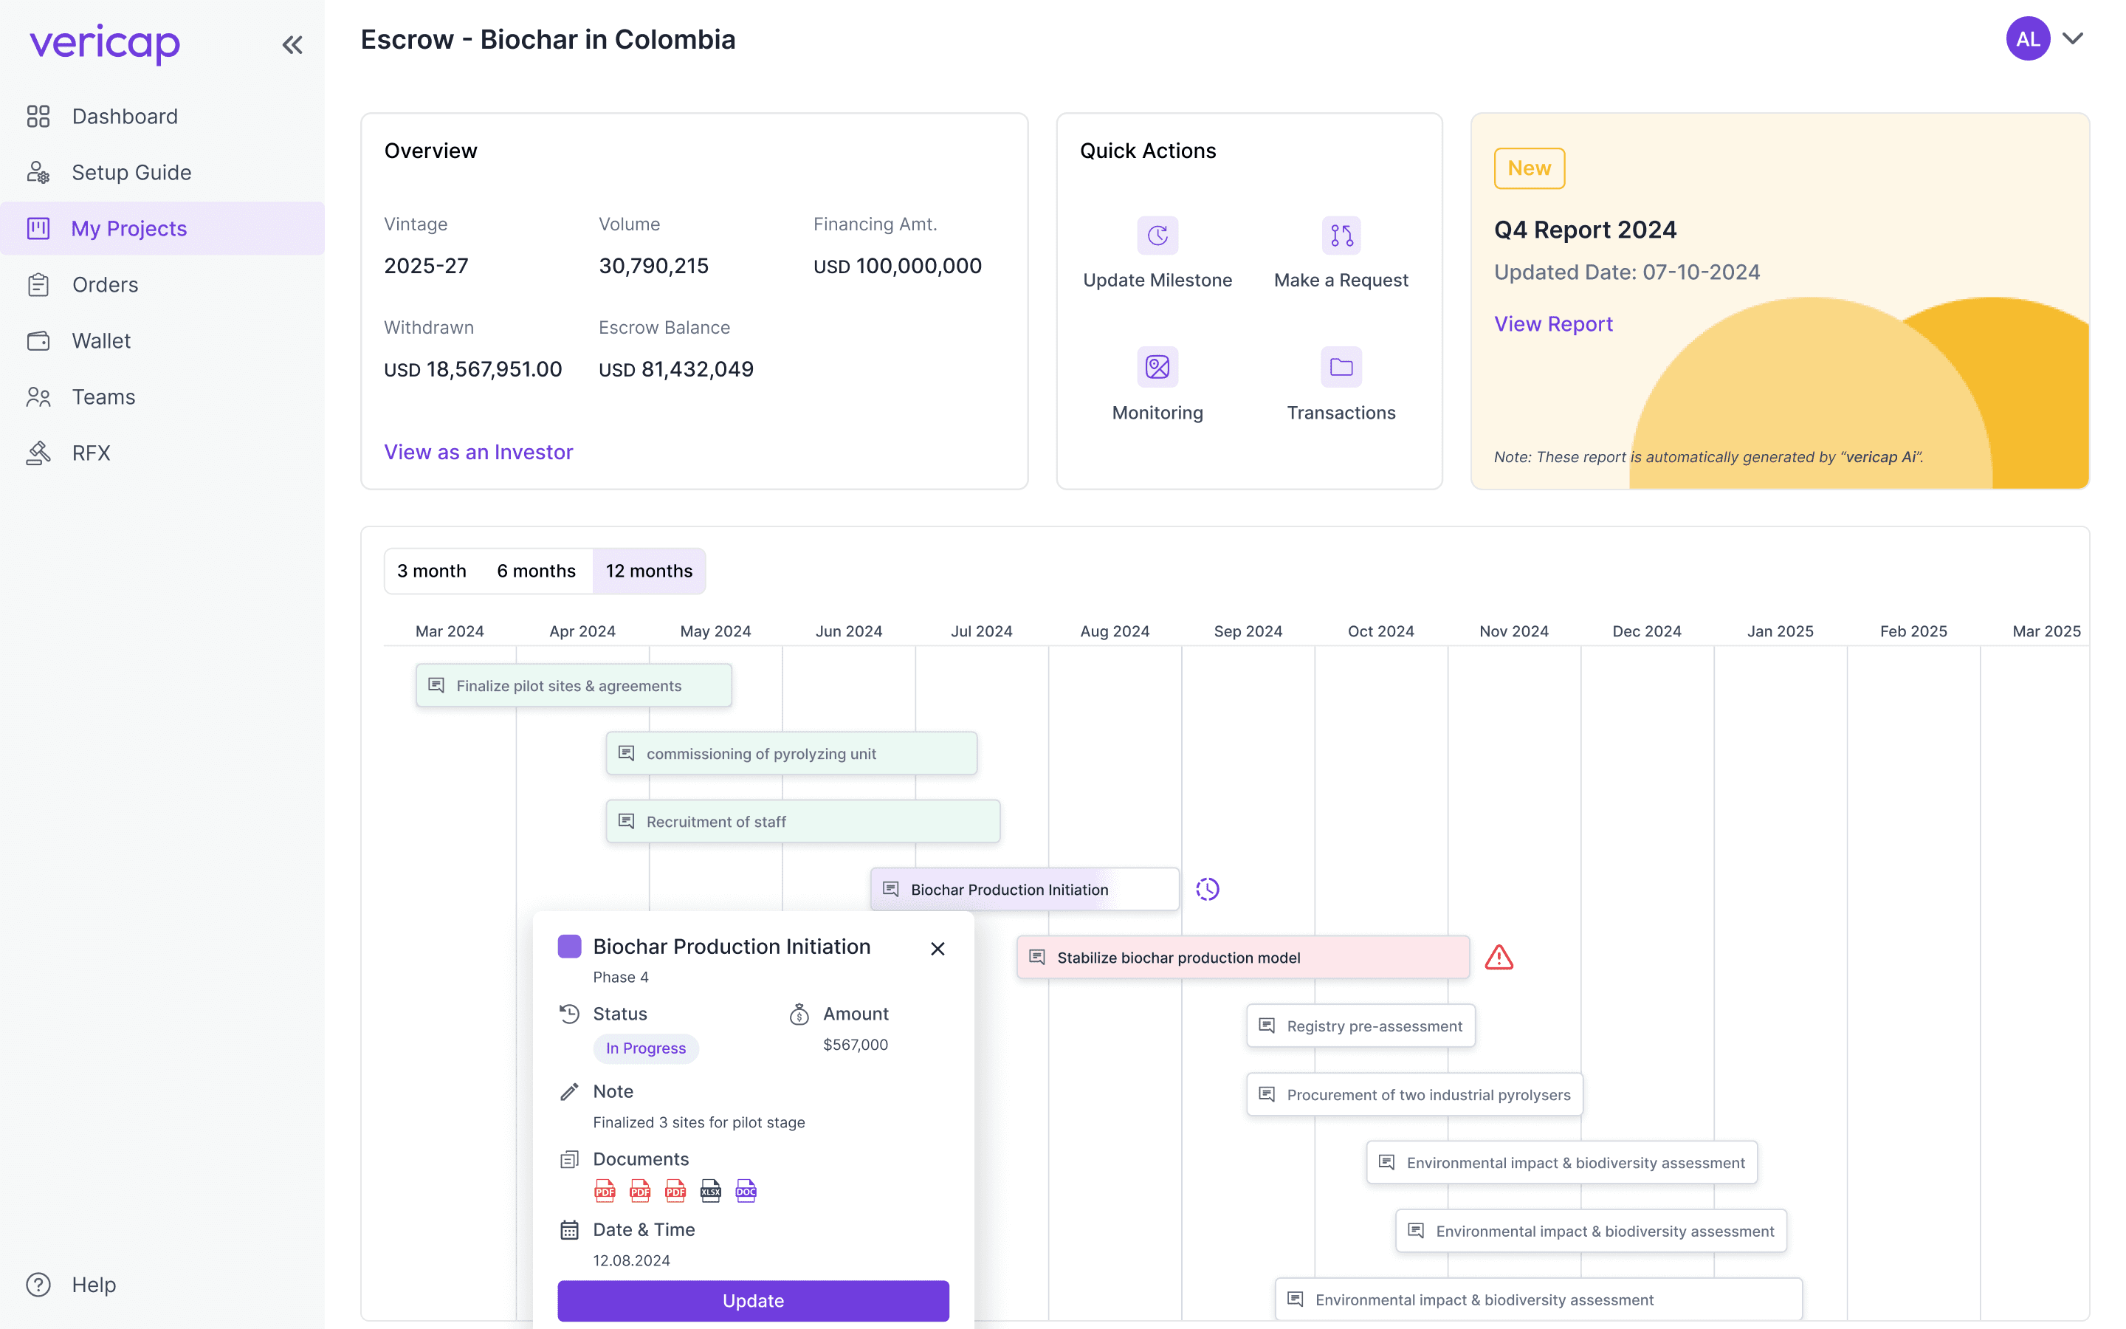Open the DOC document icon
The width and height of the screenshot is (2126, 1329).
click(745, 1192)
